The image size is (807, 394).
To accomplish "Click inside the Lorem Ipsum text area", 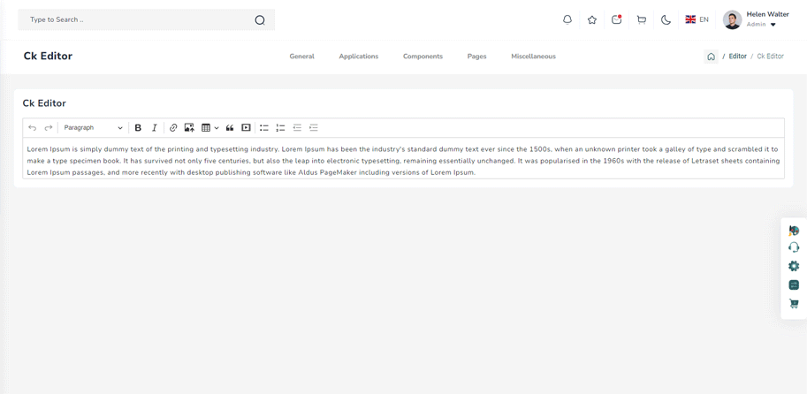I will (403, 158).
